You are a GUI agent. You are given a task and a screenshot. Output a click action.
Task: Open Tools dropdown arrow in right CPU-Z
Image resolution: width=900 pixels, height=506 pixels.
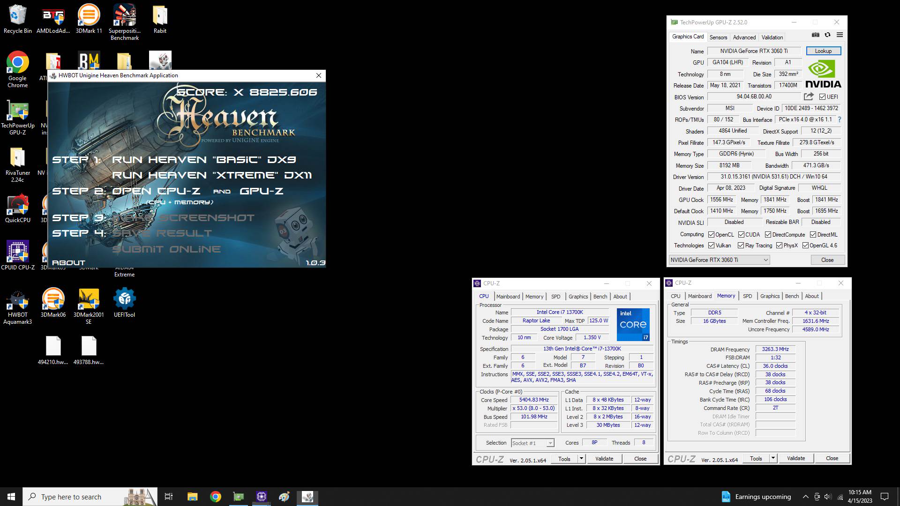click(x=773, y=458)
